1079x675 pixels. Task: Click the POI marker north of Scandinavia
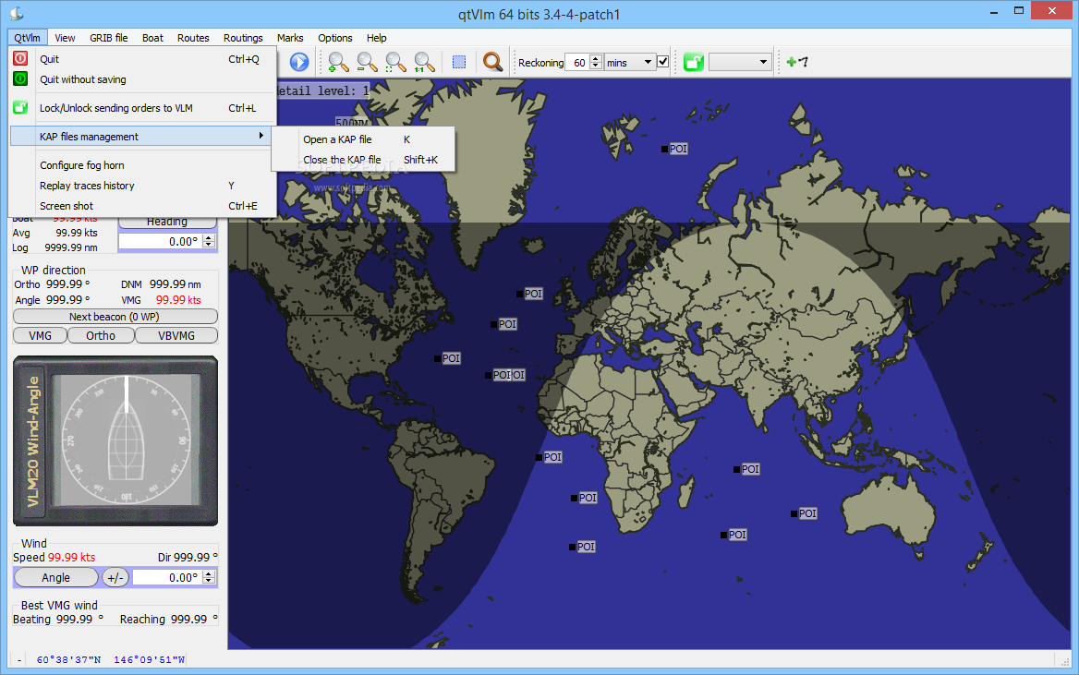[x=674, y=149]
